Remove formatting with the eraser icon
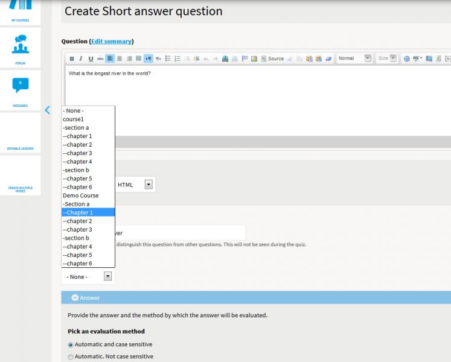The height and width of the screenshot is (362, 451). tap(328, 59)
